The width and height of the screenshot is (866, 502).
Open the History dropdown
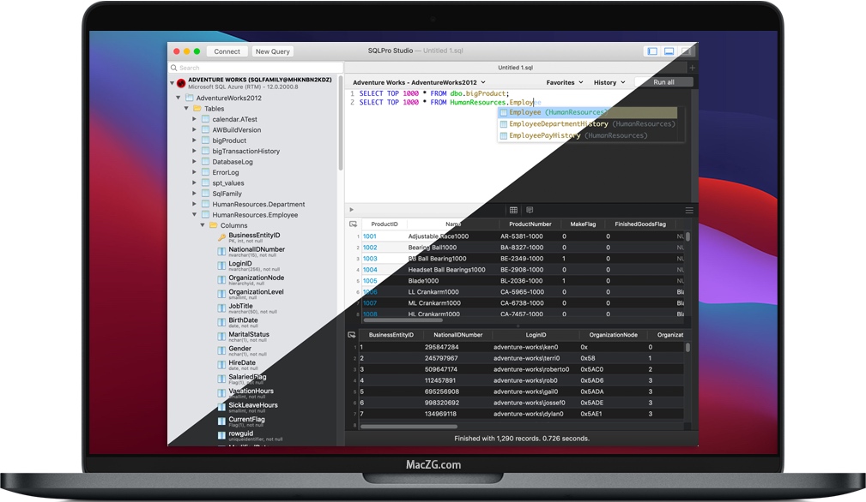pos(609,82)
